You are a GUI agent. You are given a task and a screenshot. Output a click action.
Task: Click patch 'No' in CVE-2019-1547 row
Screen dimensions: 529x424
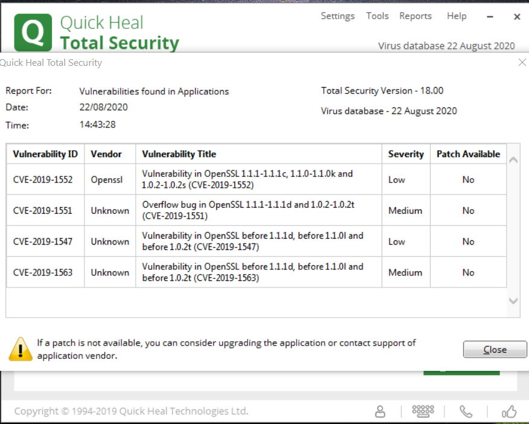(x=468, y=242)
